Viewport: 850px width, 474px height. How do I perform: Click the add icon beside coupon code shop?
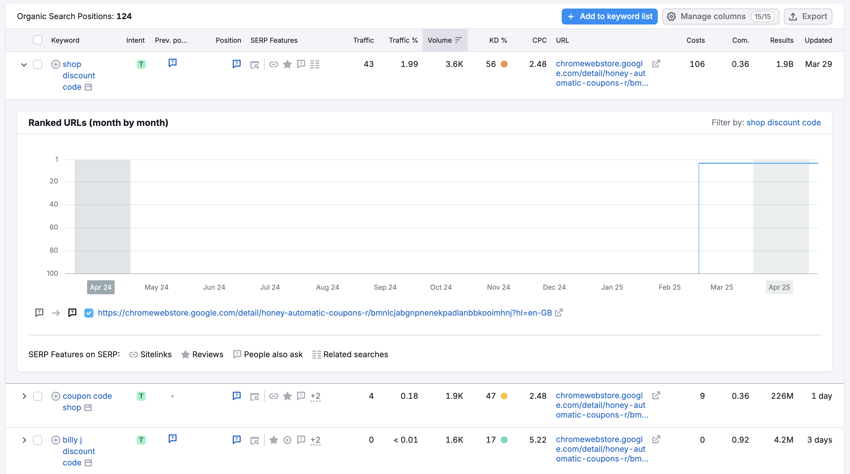tap(56, 396)
